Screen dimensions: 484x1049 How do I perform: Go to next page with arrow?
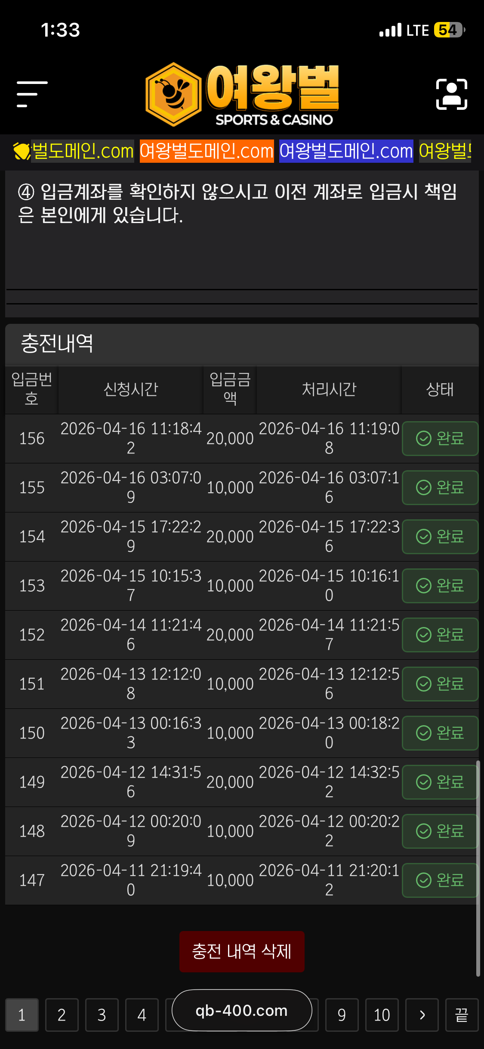[x=422, y=1015]
